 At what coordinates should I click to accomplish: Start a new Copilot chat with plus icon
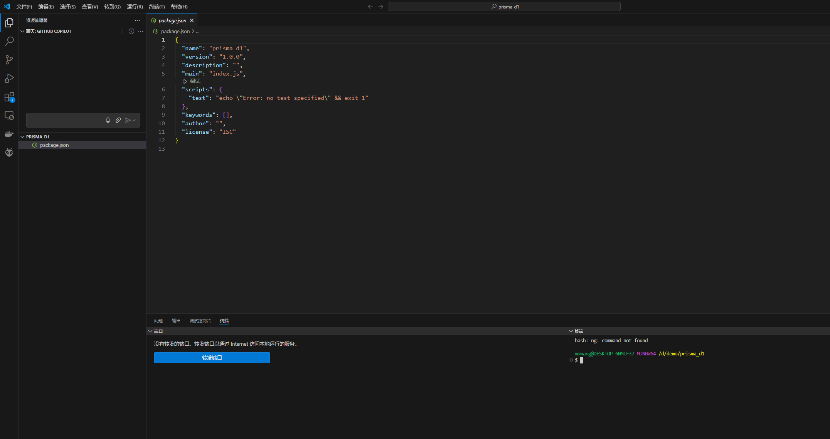tap(122, 31)
